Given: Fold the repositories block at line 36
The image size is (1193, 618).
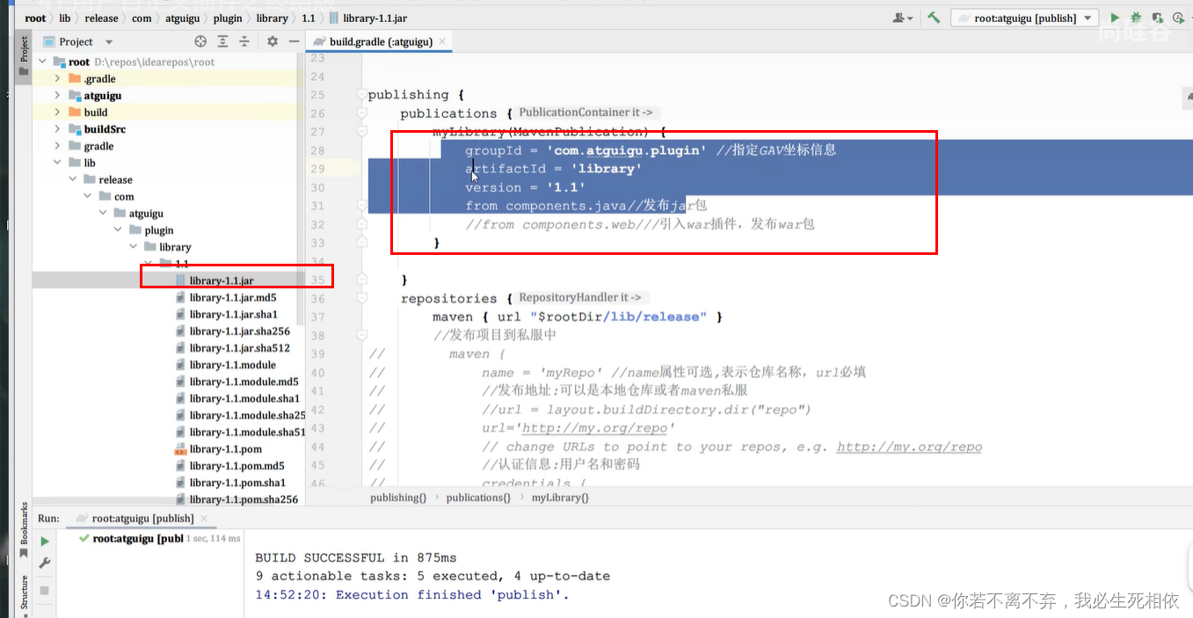Looking at the screenshot, I should click(361, 299).
